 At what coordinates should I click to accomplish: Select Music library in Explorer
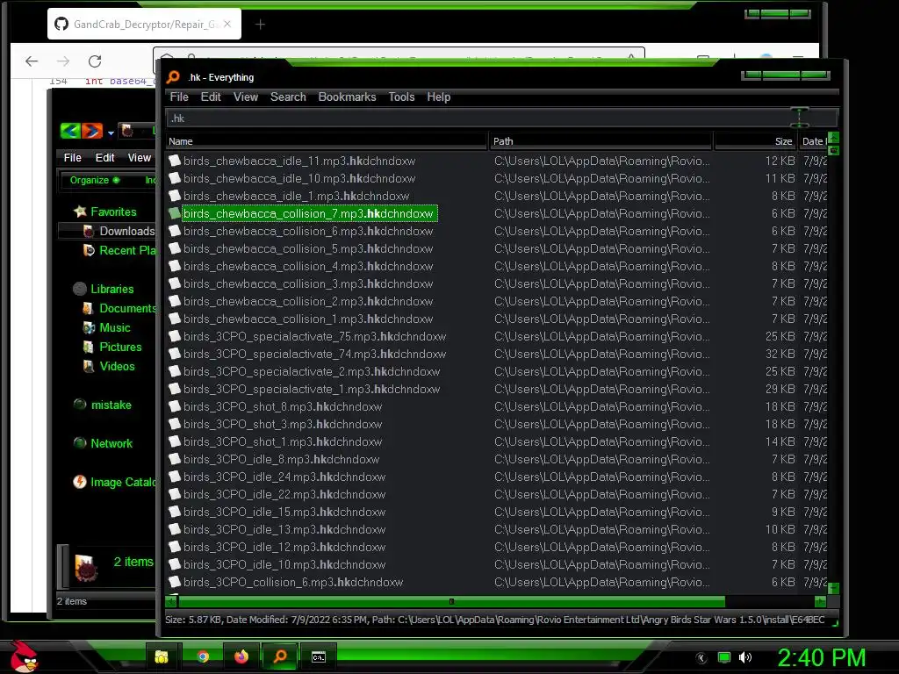pos(115,328)
